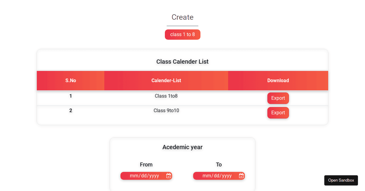This screenshot has width=365, height=191.
Task: Select the row labeled Class 1to8
Action: point(166,96)
